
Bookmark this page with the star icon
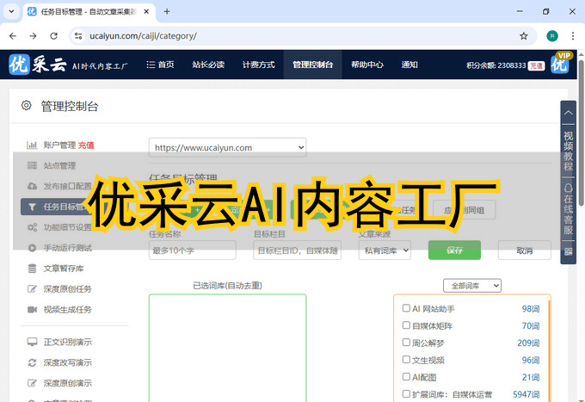pos(523,36)
